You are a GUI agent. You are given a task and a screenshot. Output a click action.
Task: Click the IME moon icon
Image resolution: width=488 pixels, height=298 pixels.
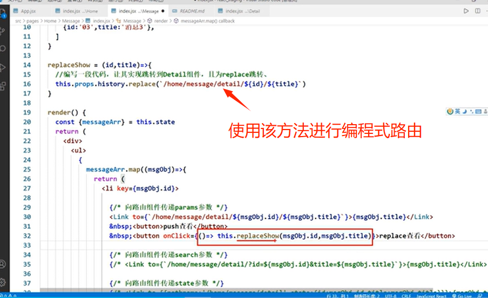tap(464, 111)
